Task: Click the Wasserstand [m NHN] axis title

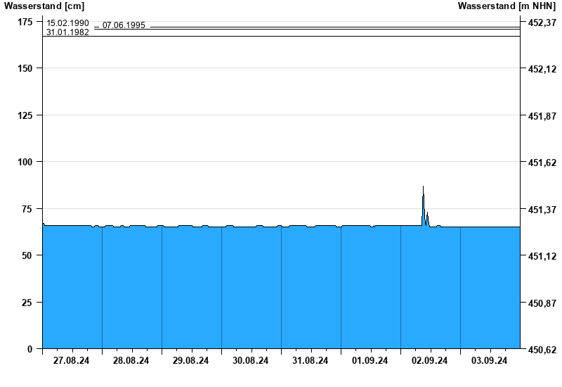Action: pos(507,6)
